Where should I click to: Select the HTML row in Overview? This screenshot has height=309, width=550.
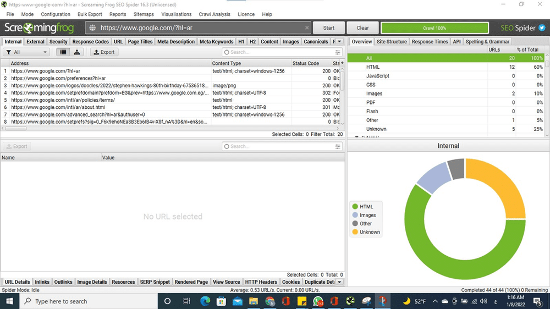(446, 67)
